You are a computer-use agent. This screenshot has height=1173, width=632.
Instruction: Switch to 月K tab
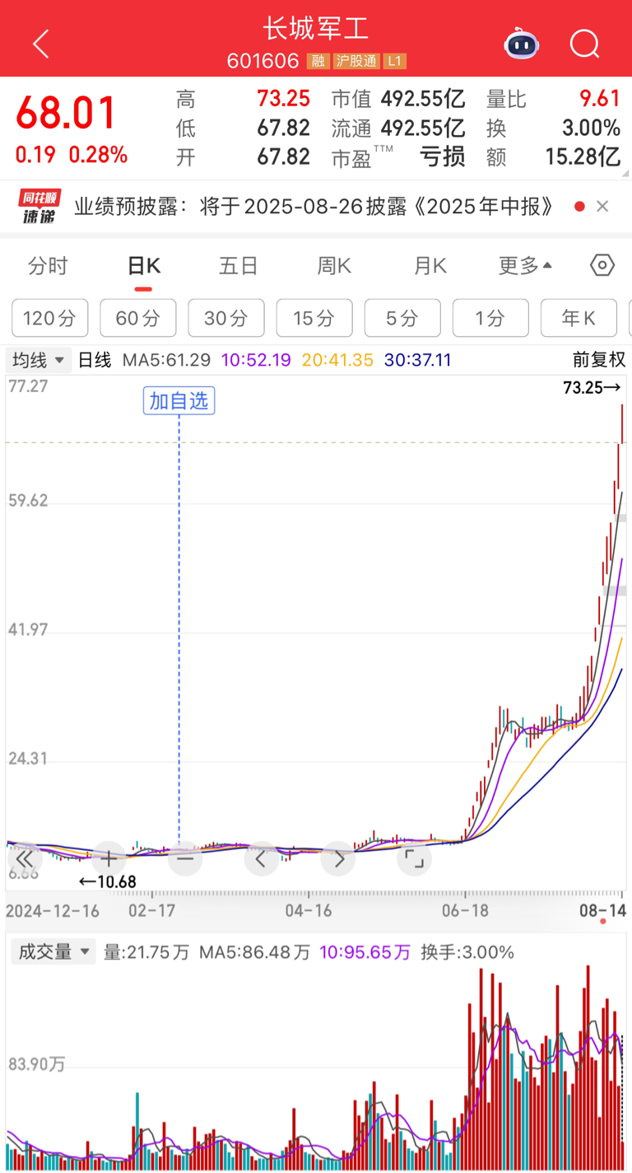[x=430, y=265]
